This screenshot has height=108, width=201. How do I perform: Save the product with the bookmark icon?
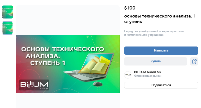pyautogui.click(x=194, y=61)
